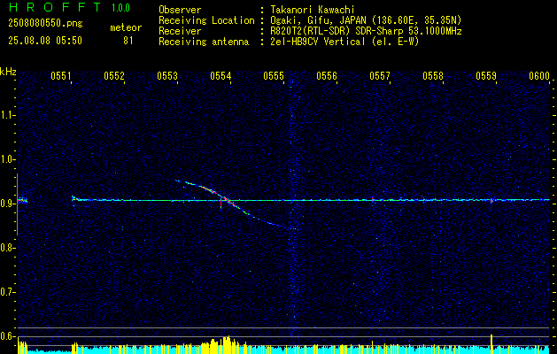Click the 0559 time marker

coord(486,75)
